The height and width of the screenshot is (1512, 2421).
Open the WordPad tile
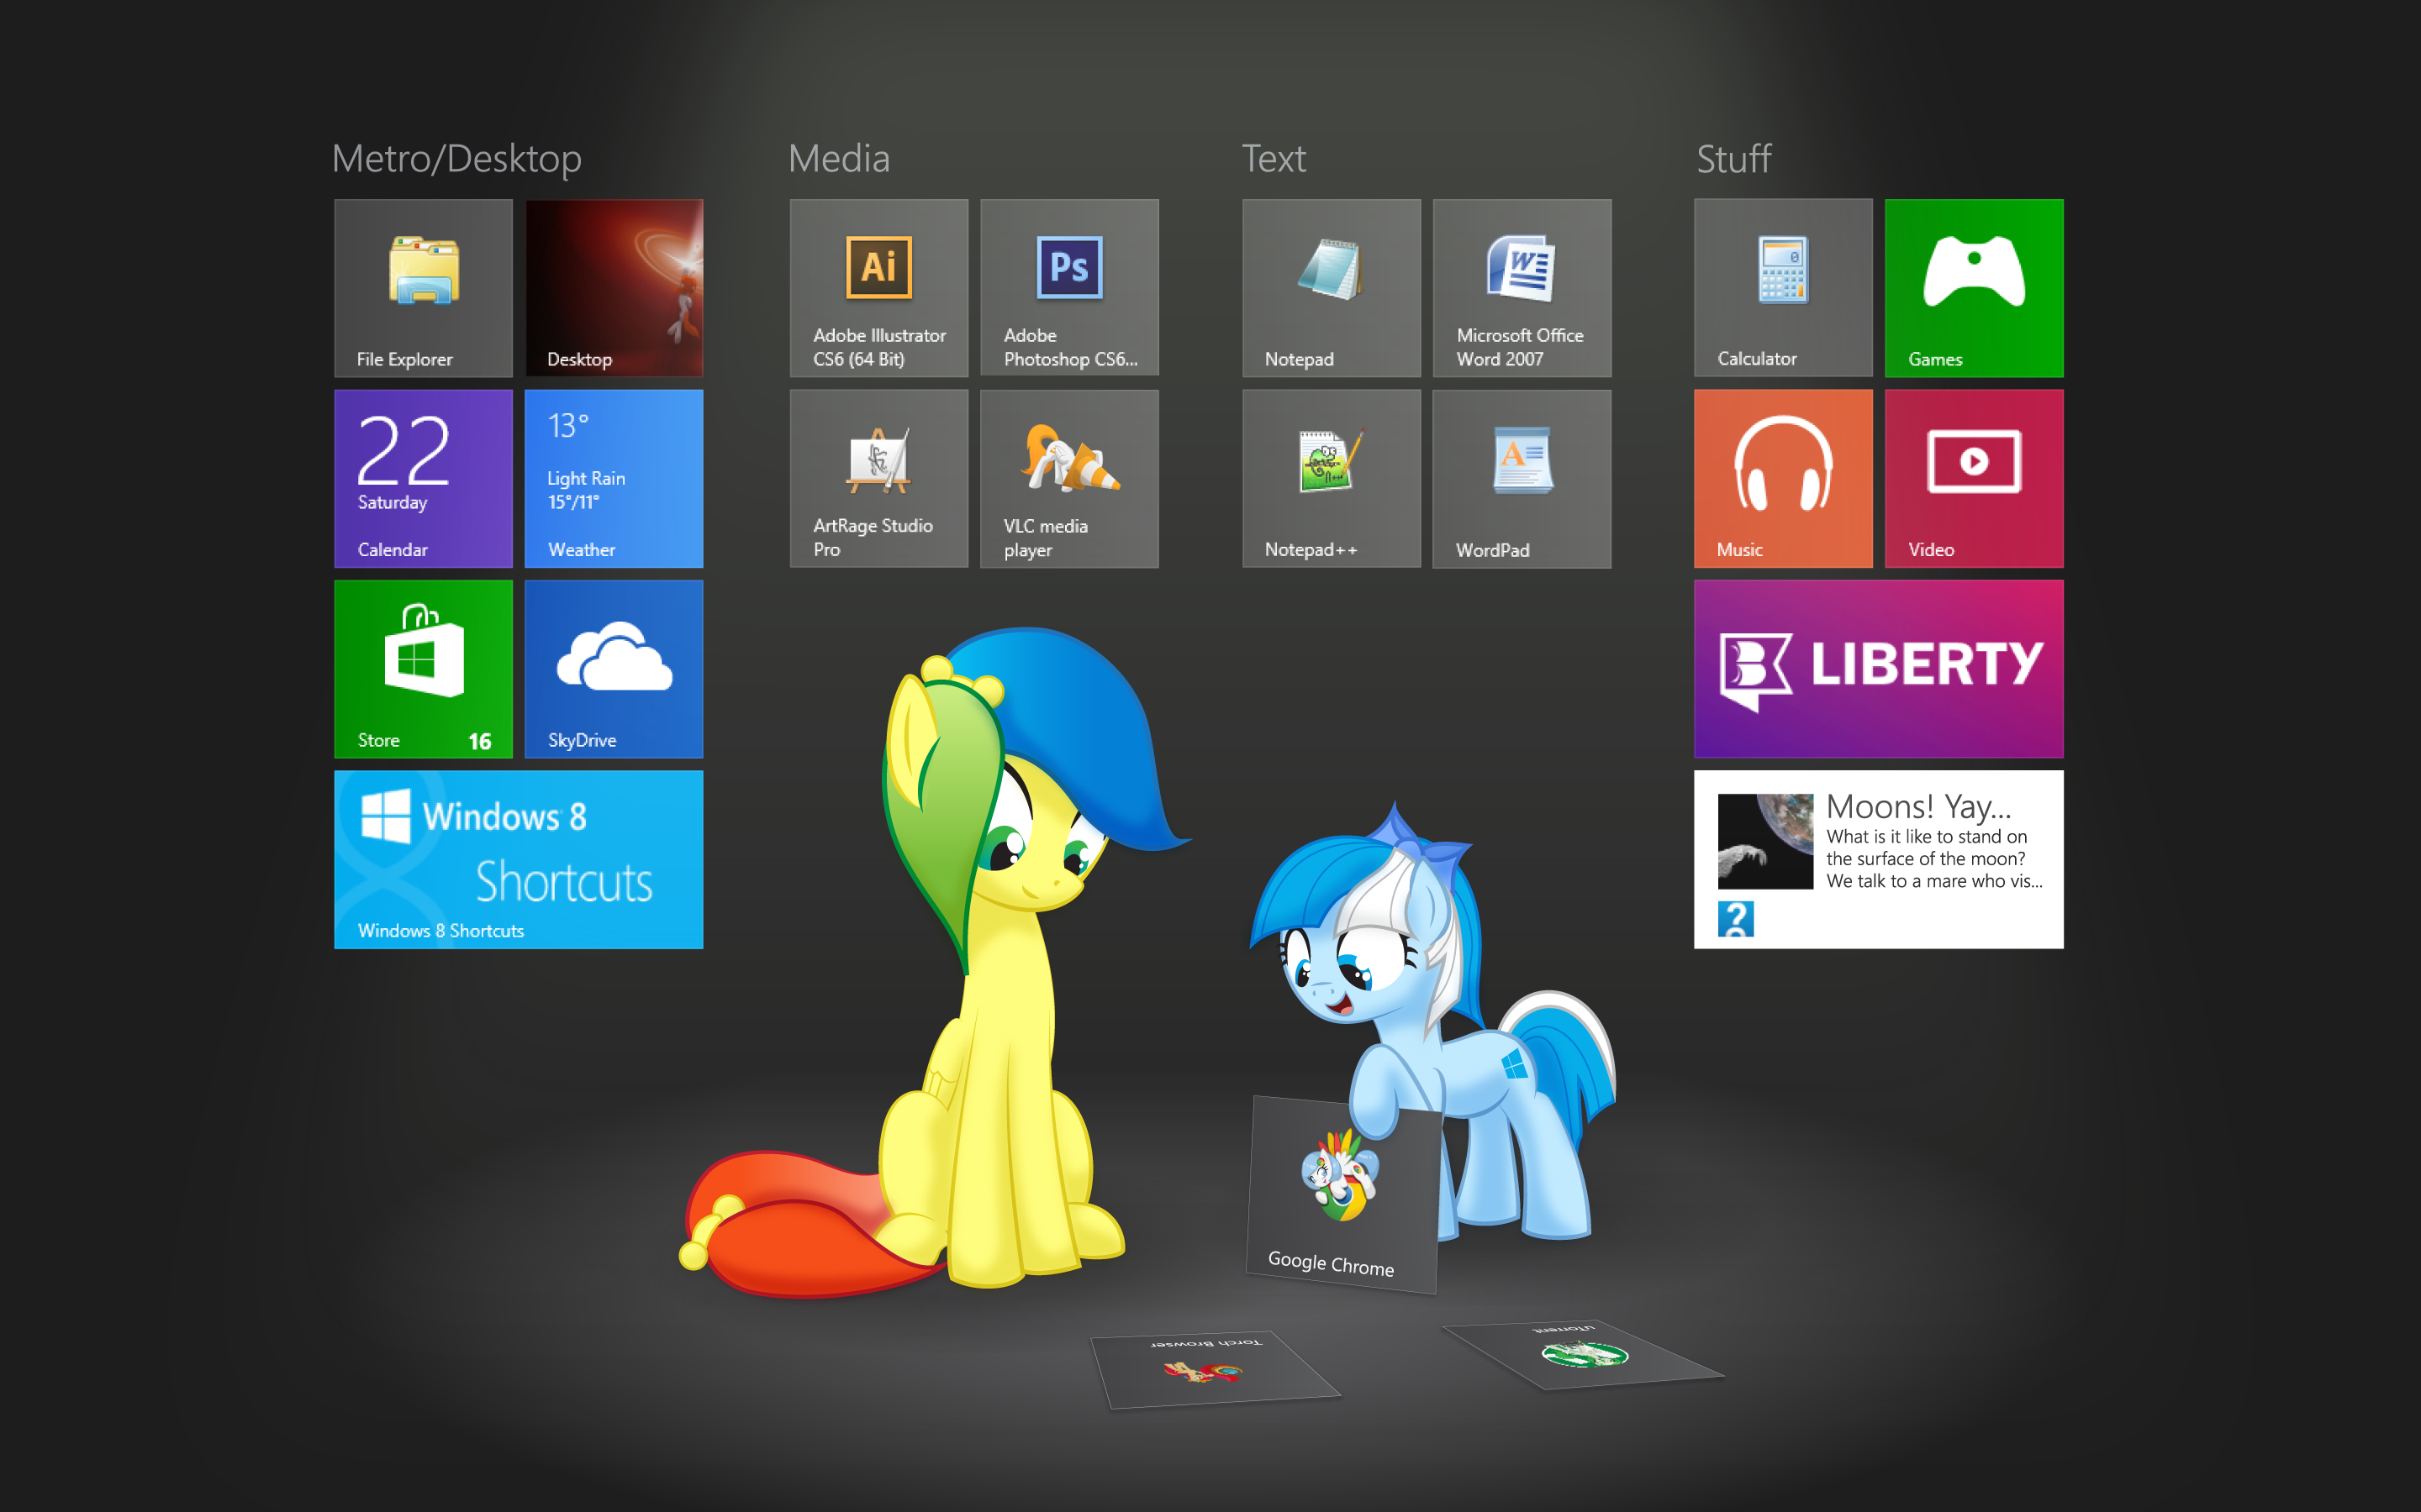1522,479
